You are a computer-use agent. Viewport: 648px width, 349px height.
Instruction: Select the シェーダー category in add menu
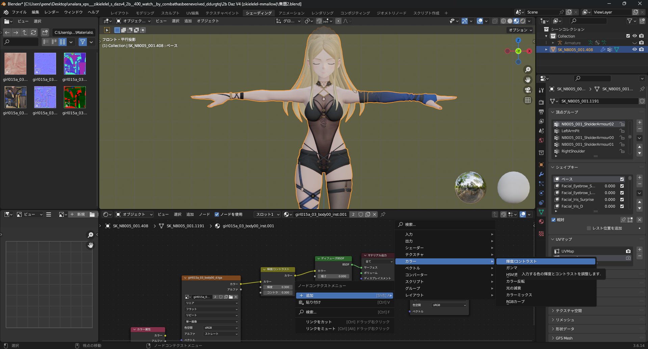pyautogui.click(x=445, y=248)
